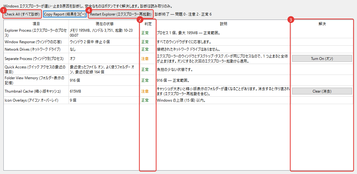Click the プロセス 1 個、最大 195MB description
Viewport: 357px width, 174px height.
188,33
